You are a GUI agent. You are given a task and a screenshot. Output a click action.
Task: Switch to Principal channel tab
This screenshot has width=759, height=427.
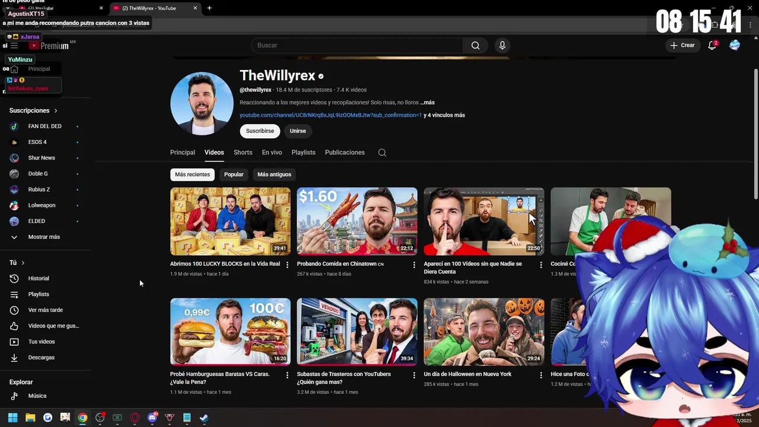click(183, 152)
